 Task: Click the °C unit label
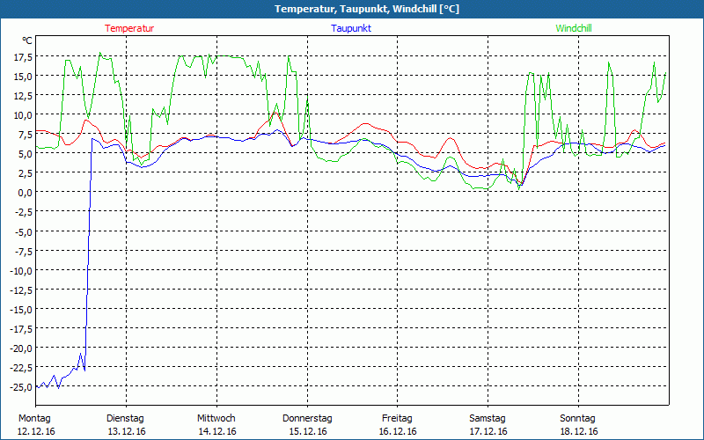tap(27, 40)
